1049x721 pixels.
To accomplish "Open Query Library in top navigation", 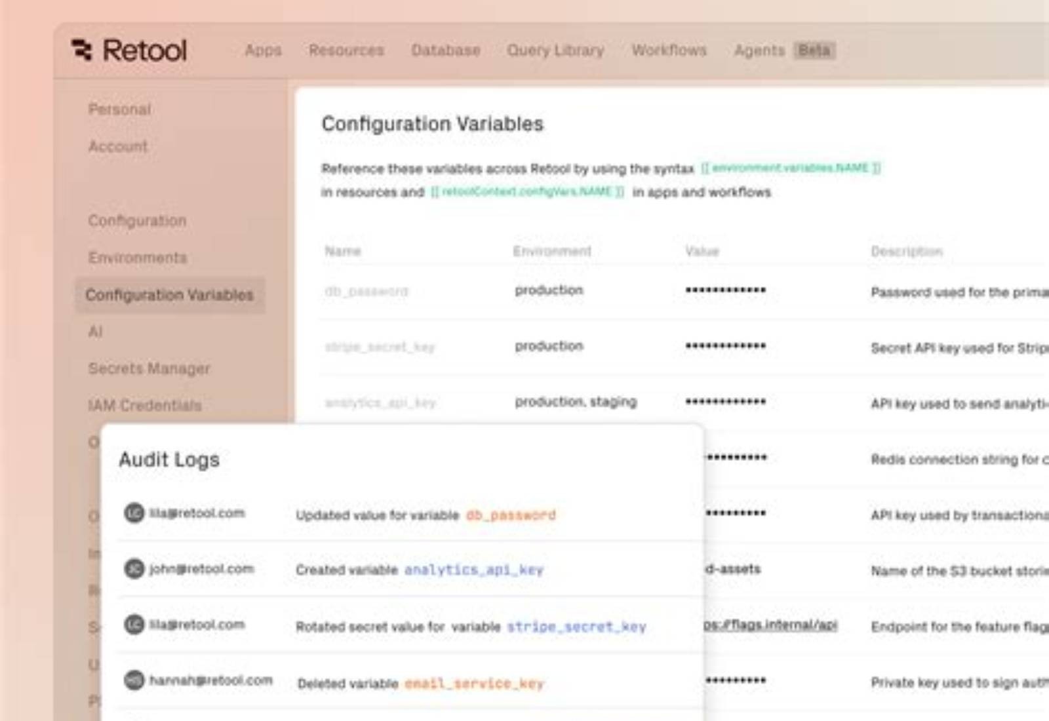I will pos(555,50).
